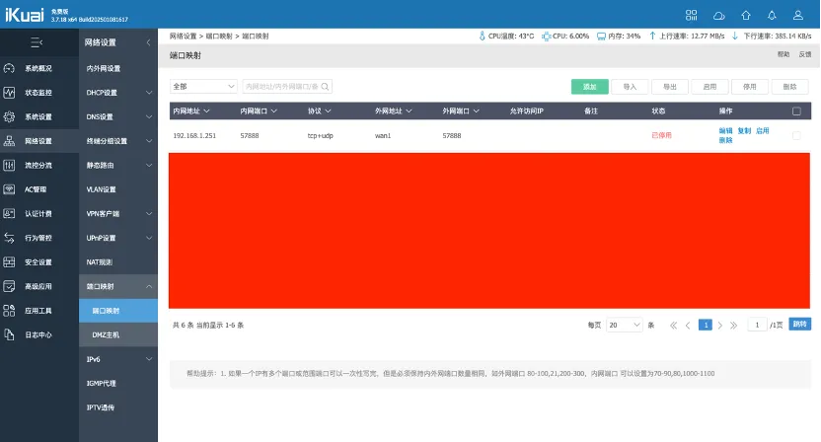Select highlighted 端口映射 submenu item

(118, 311)
